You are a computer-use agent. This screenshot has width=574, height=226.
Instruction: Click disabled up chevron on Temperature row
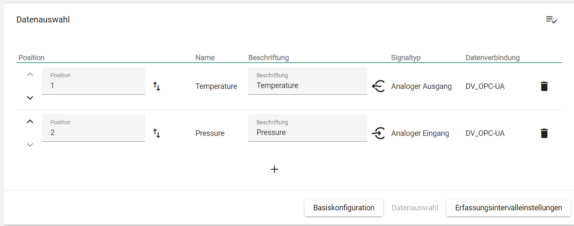[x=30, y=74]
